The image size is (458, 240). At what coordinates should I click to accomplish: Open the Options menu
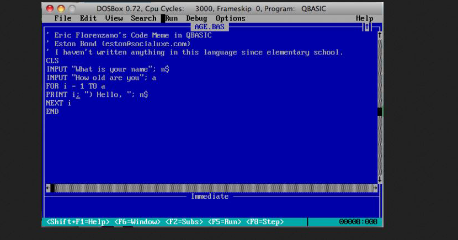tap(231, 18)
